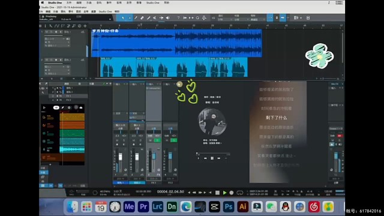This screenshot has width=384, height=216.
Task: Select the Line draw tool
Action: coord(148,18)
